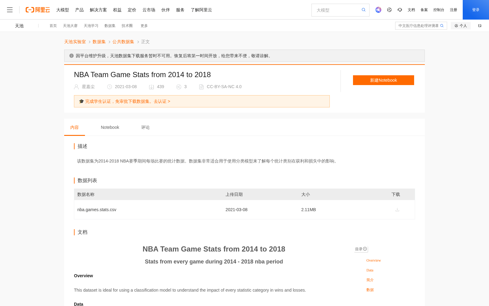Go to 公共数据集 breadcrumb link
Screen dimensions: 489x306
click(x=123, y=42)
